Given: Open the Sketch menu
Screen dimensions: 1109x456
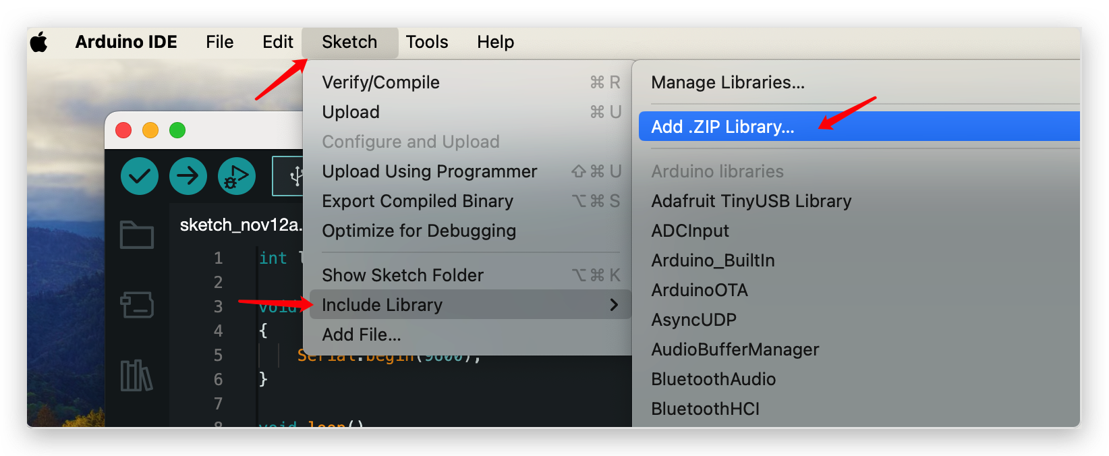Looking at the screenshot, I should point(349,42).
